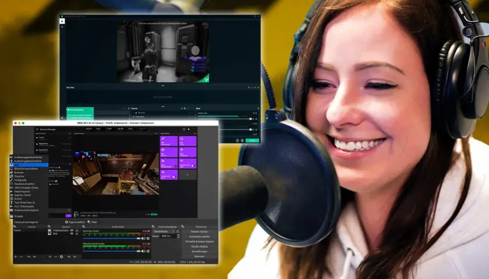This screenshot has width=489, height=279.
Task: Adjust the Mikrofon/AUX-Audio volume slider
Action: coord(112,251)
